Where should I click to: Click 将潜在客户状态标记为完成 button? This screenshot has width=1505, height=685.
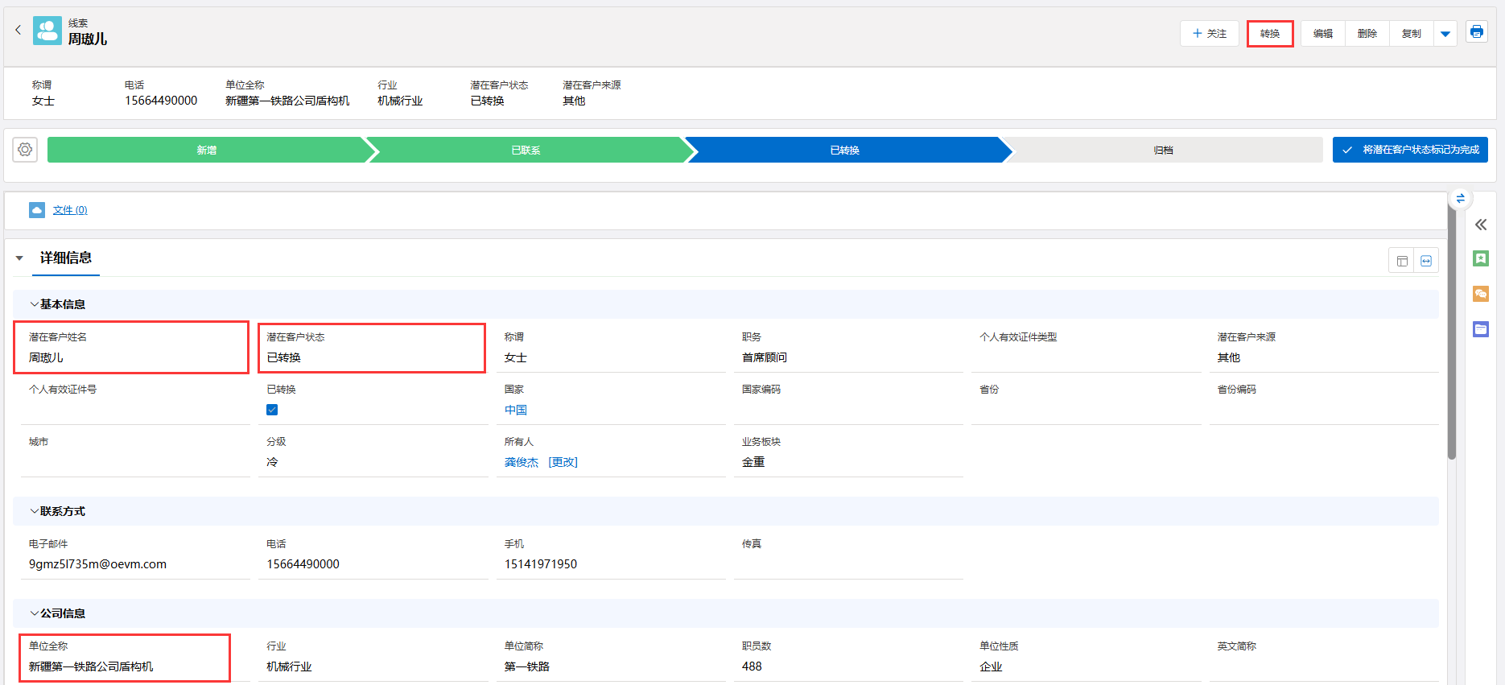1410,150
